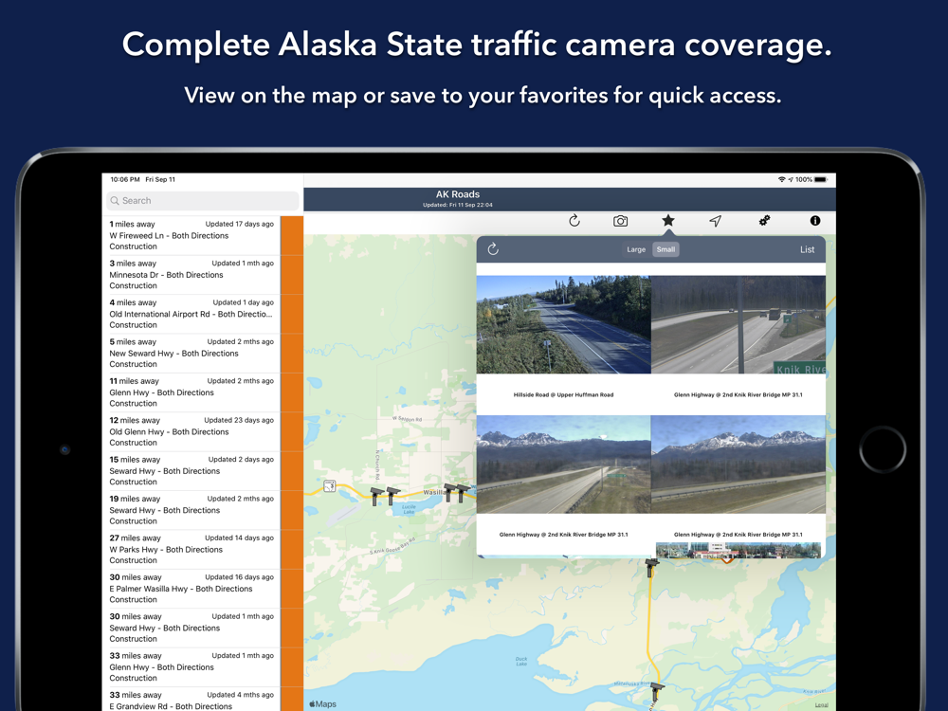Open settings gears icon
Image resolution: width=948 pixels, height=711 pixels.
point(764,221)
